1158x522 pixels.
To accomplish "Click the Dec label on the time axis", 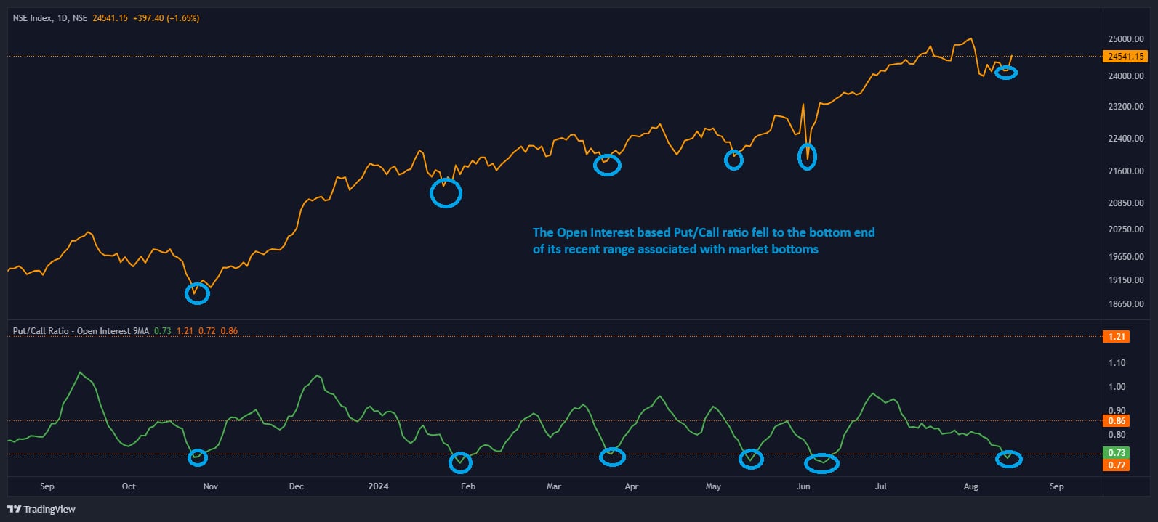I will pos(296,486).
